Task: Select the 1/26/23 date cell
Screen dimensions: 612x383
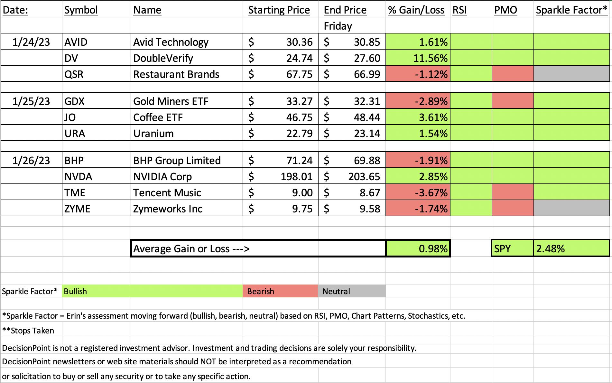Action: pos(31,160)
